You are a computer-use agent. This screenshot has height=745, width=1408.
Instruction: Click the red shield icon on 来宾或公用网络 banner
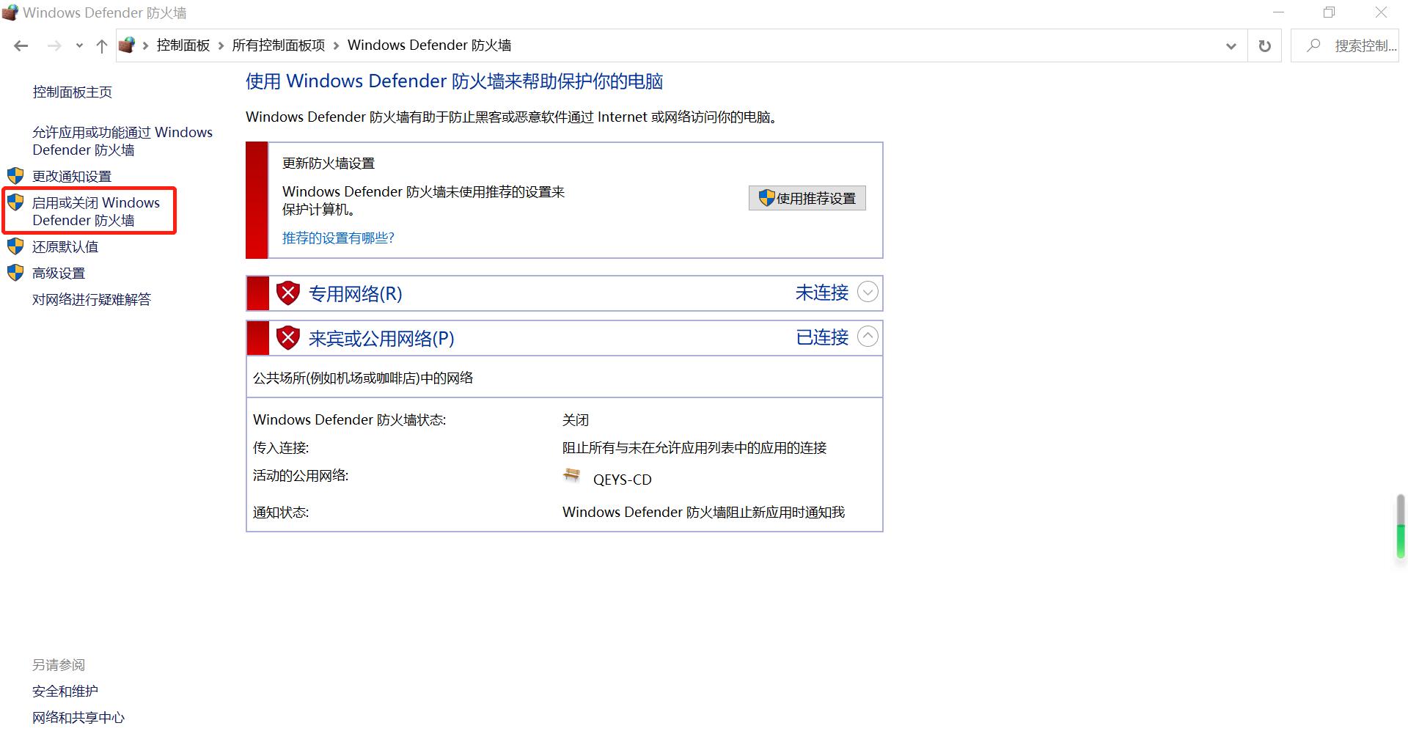pyautogui.click(x=288, y=337)
